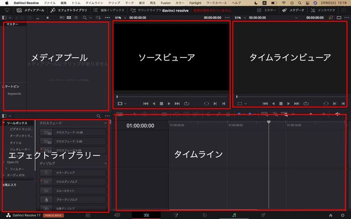Go to previous edit in timeline viewer
351x219 pixels.
(x=265, y=104)
